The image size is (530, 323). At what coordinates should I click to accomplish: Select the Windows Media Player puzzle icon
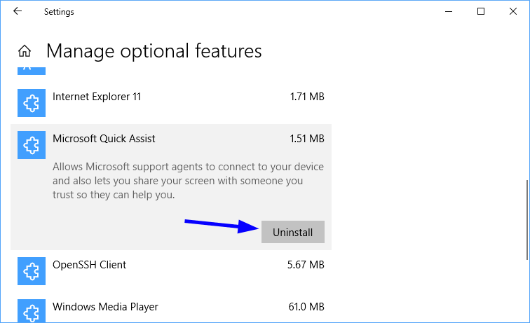coord(32,311)
